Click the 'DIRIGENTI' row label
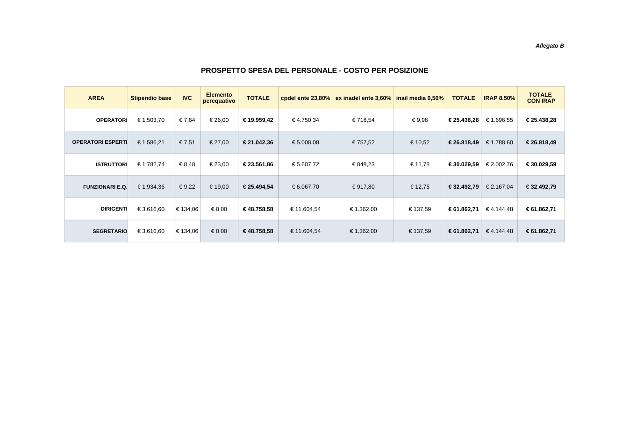630x445 pixels. click(x=114, y=209)
